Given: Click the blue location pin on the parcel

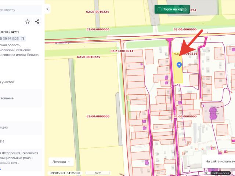Looking at the screenshot, I should 179,65.
